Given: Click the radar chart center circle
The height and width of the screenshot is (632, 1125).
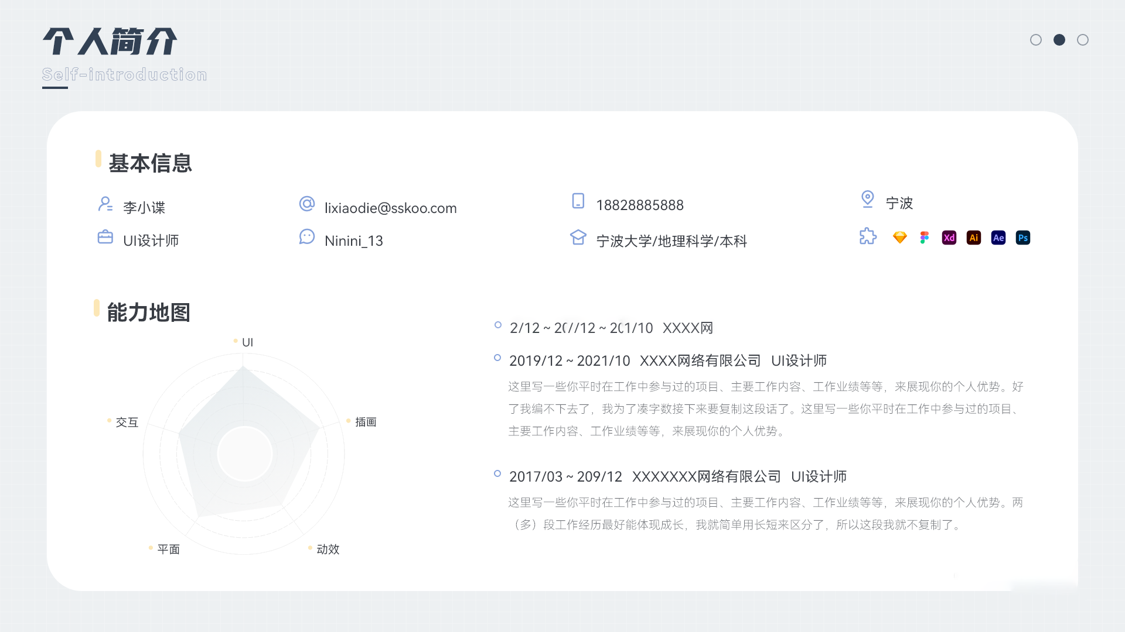Looking at the screenshot, I should [x=244, y=454].
